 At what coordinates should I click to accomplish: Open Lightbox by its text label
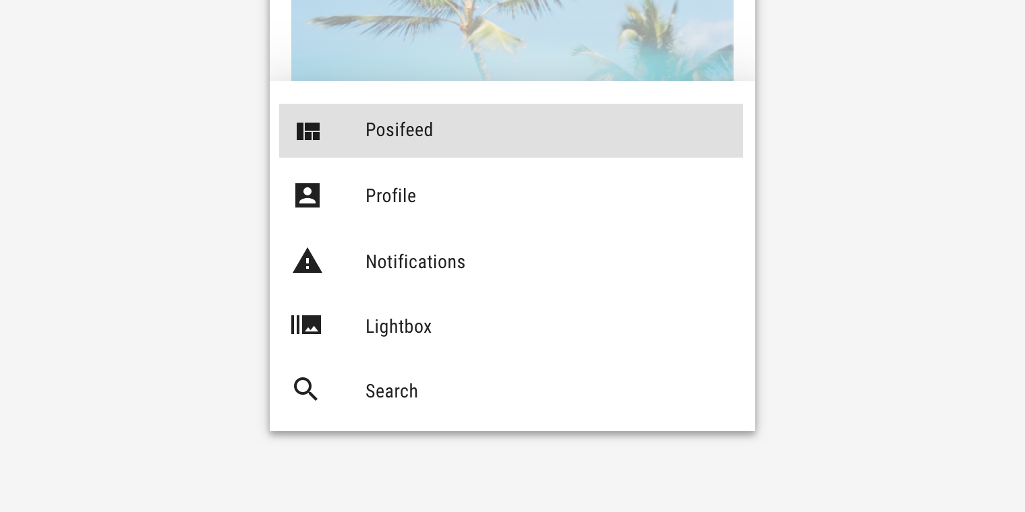(x=399, y=327)
